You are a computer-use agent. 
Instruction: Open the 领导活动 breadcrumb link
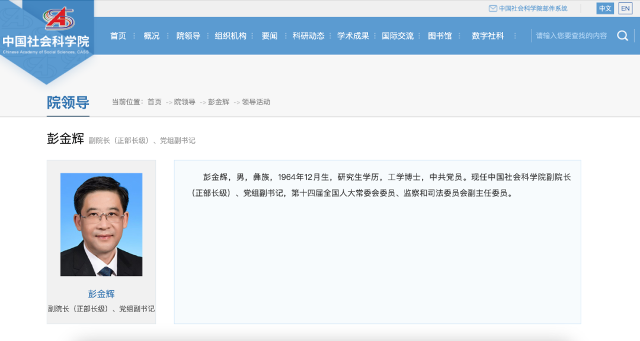coord(257,102)
